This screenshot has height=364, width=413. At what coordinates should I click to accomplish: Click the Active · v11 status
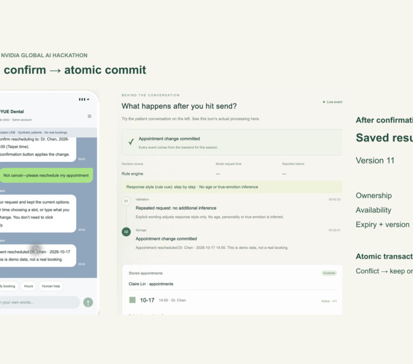(x=328, y=301)
